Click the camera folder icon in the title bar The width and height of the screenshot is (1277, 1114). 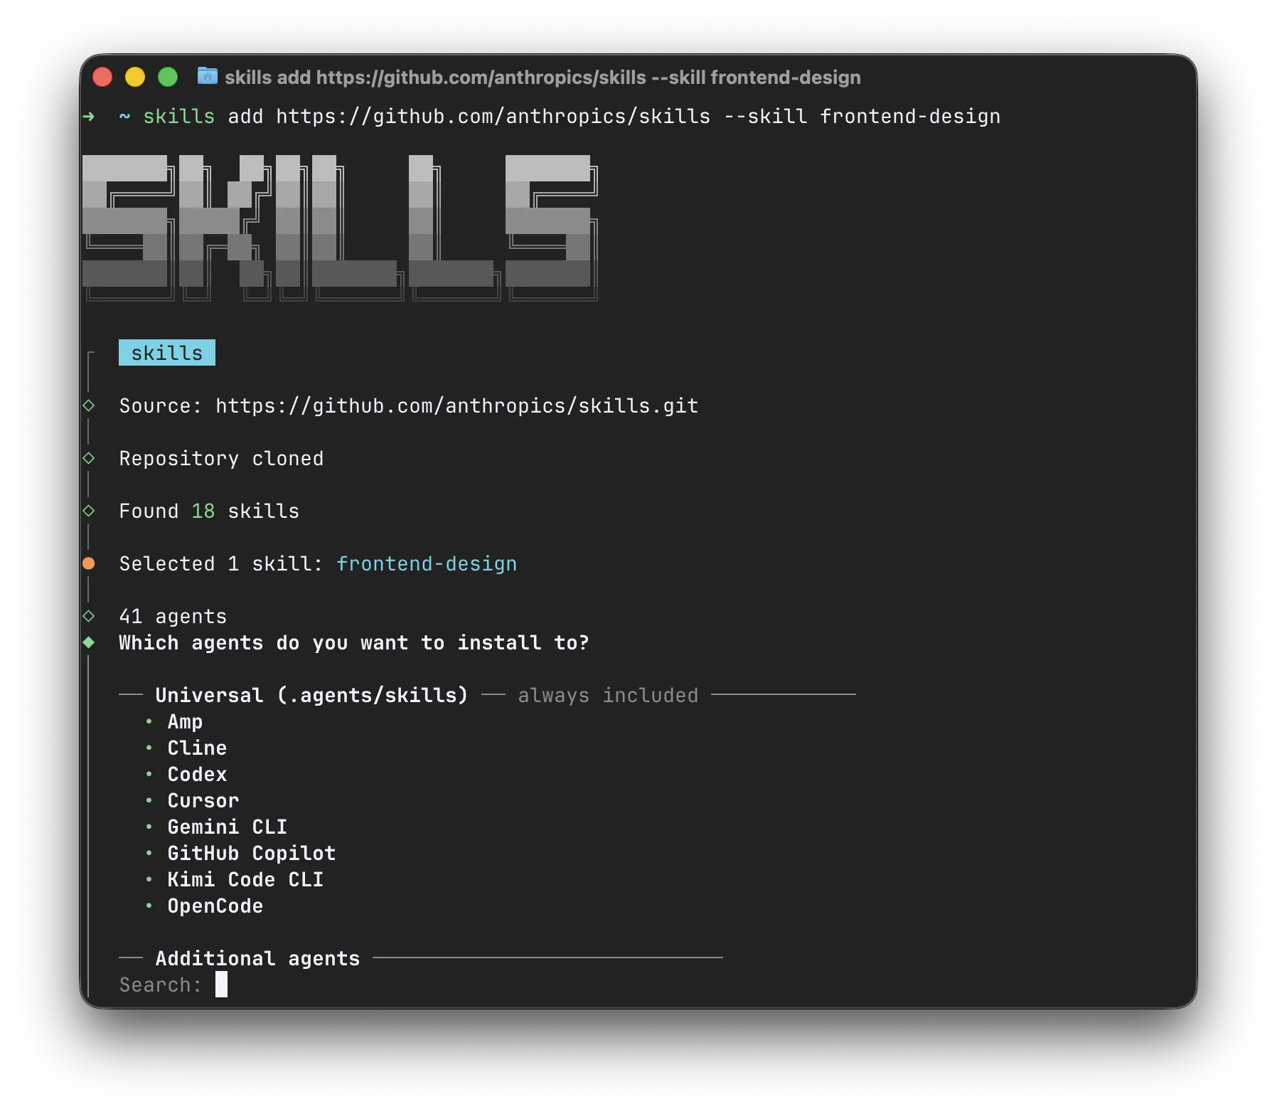[x=206, y=77]
